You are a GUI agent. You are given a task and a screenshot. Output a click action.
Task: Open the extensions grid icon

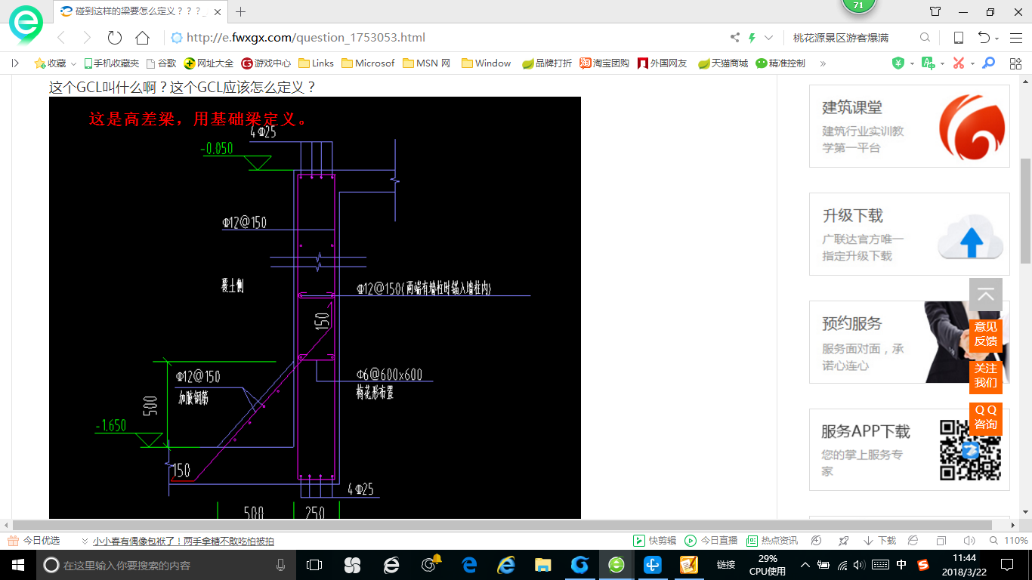click(x=1015, y=63)
